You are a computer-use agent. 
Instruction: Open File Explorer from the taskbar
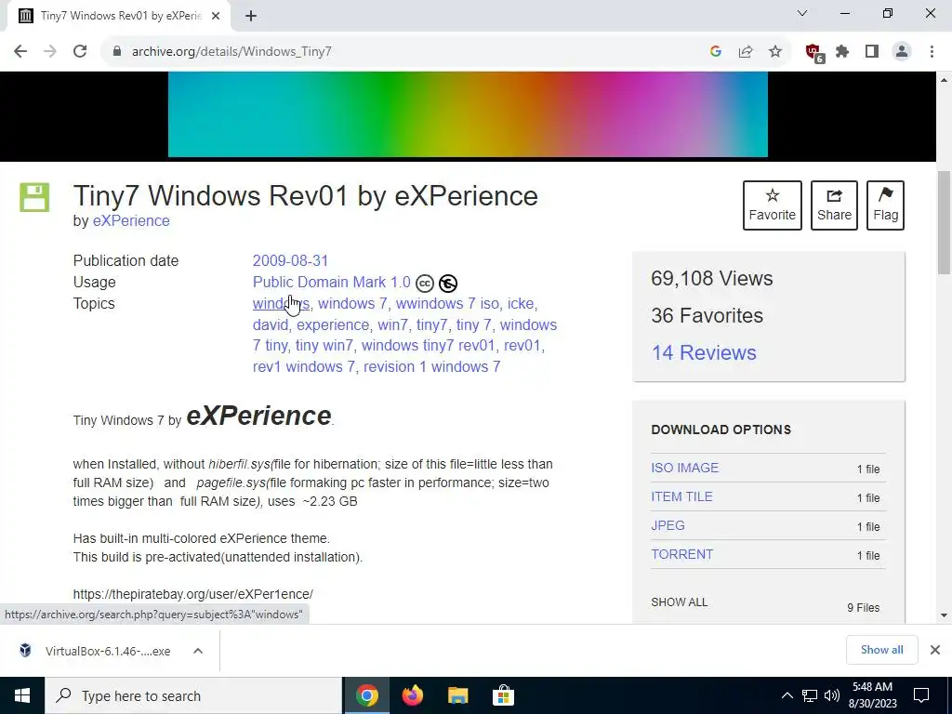(x=458, y=695)
